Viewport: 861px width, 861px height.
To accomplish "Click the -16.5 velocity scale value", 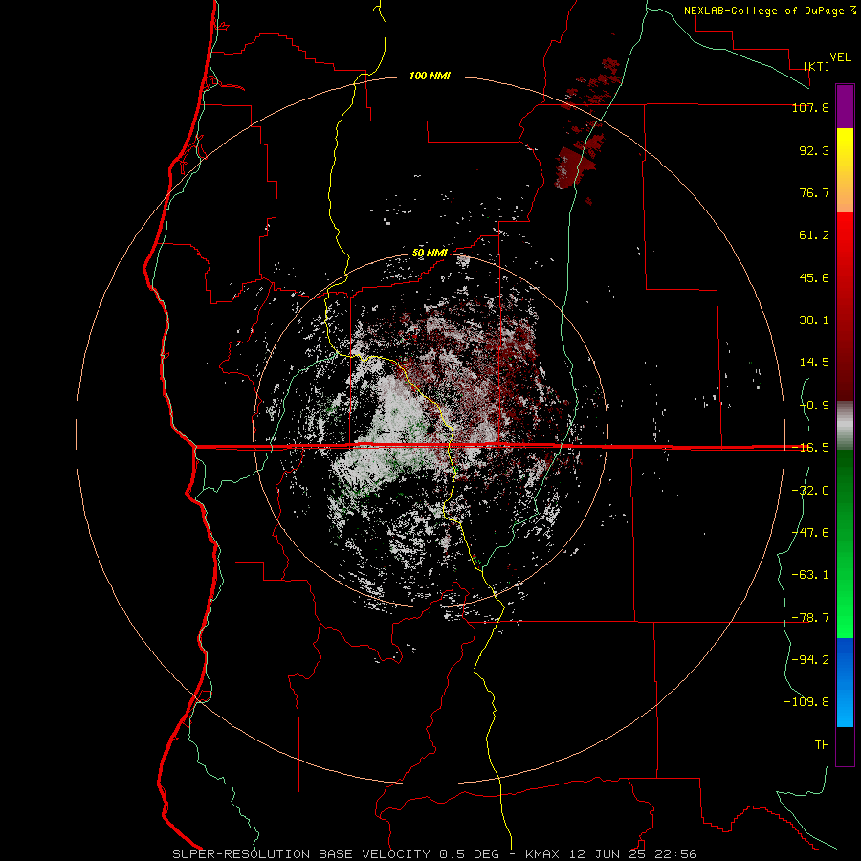I will pyautogui.click(x=810, y=448).
